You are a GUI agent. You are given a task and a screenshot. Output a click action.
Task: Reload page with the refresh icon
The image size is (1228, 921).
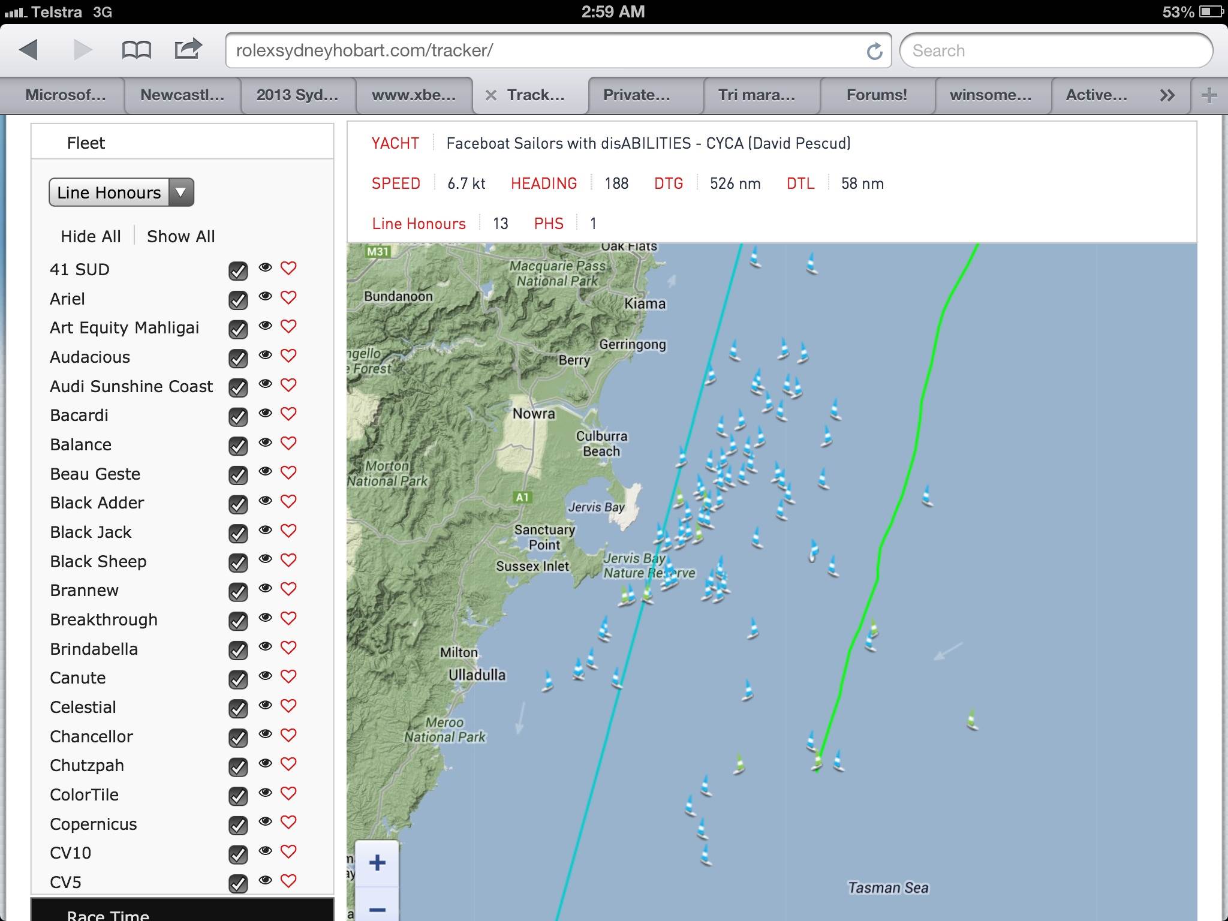[874, 52]
